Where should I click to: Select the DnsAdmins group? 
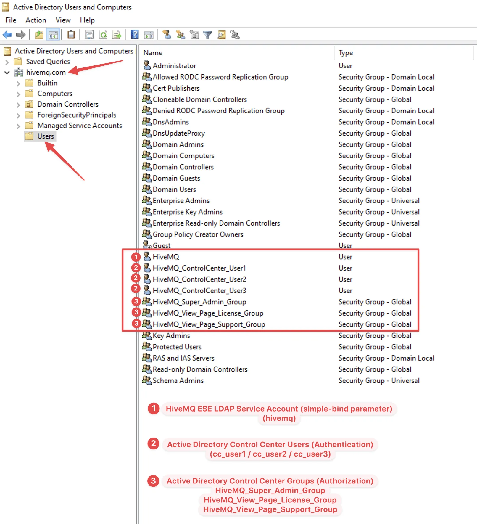(171, 122)
